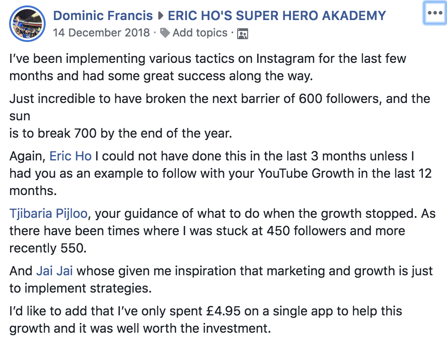Click the line "is to break 700"
447x340 pixels.
[x=120, y=133]
